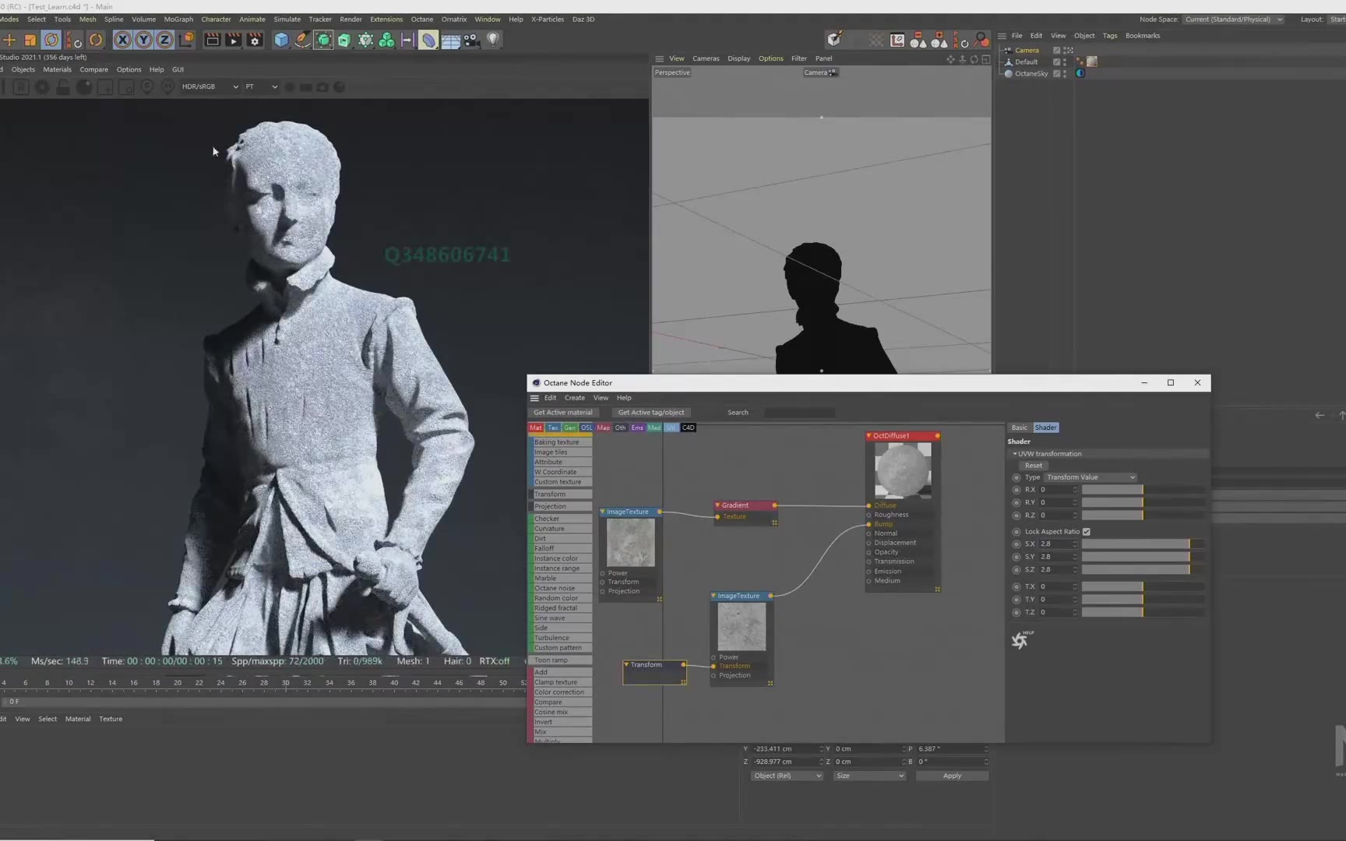
Task: Select the Spline Pen tool icon
Action: [x=302, y=40]
